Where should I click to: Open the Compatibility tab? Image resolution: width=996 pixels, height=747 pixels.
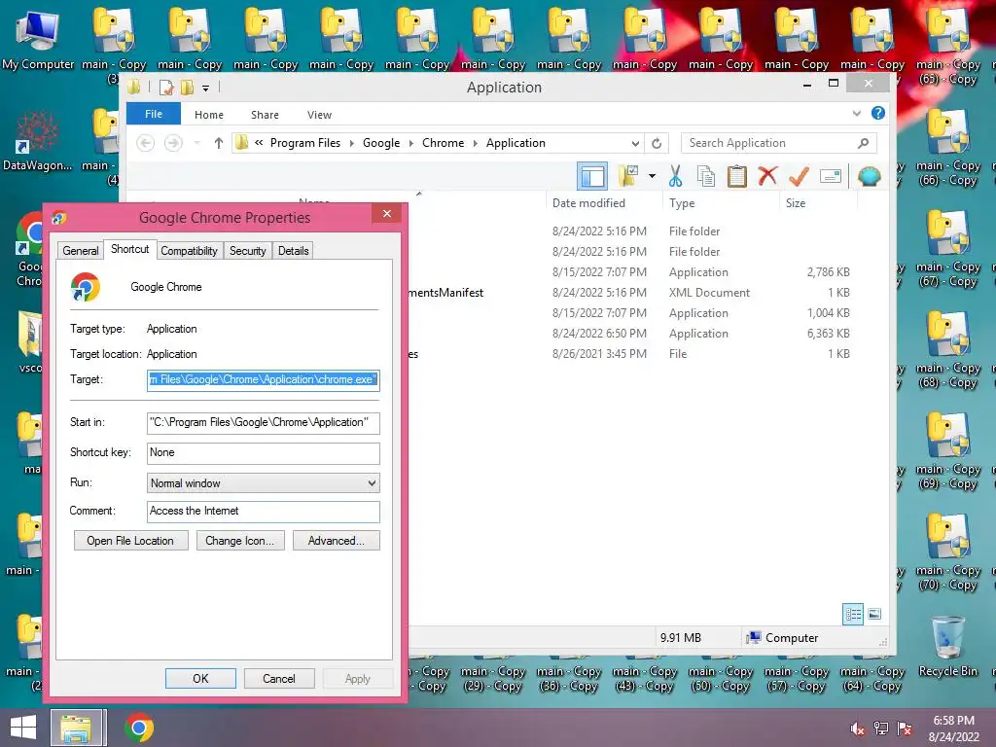click(x=190, y=250)
